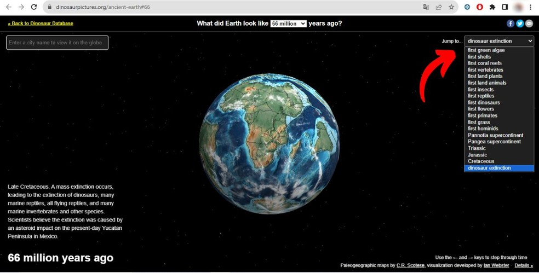Select 'first green algae' option
The width and height of the screenshot is (539, 273).
tap(499, 50)
